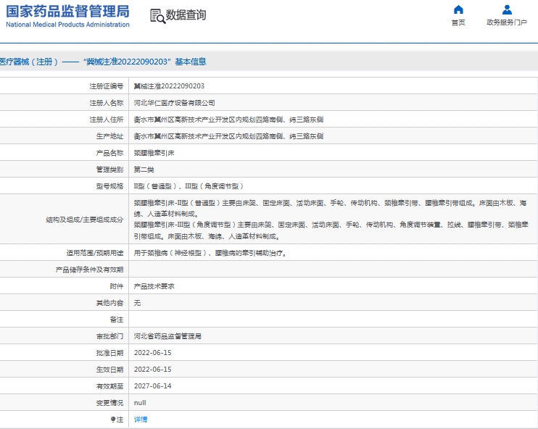Click the 注册证编号 value 冀械注准20222090203
Screen dimensions: 538x429
[x=169, y=86]
